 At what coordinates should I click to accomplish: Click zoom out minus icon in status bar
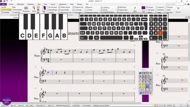[174, 106]
